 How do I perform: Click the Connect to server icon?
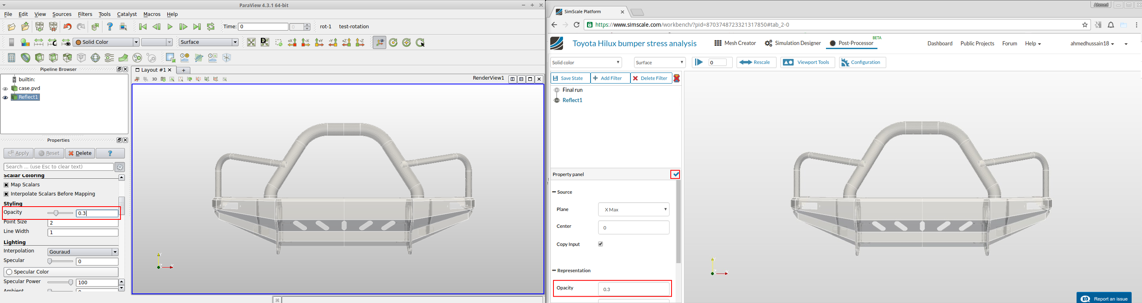(40, 27)
